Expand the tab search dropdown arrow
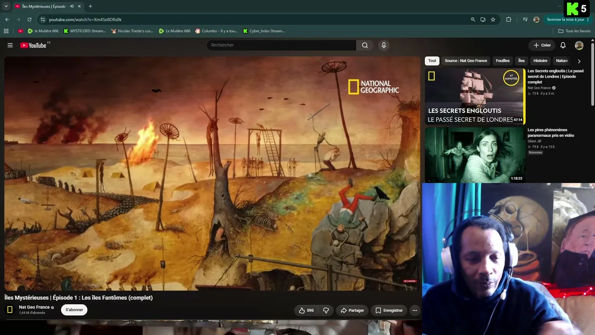 point(6,6)
